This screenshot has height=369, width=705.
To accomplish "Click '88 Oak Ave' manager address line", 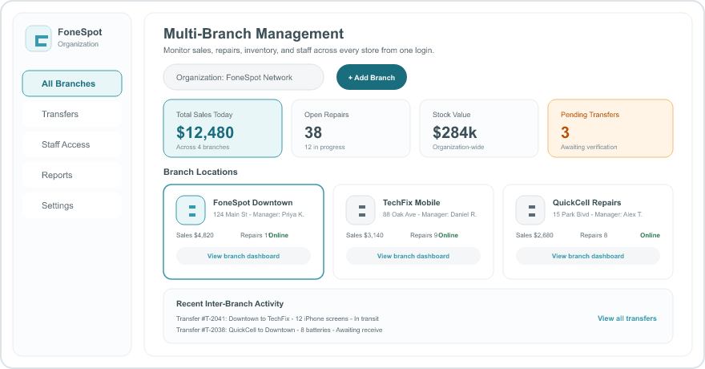I will (429, 215).
